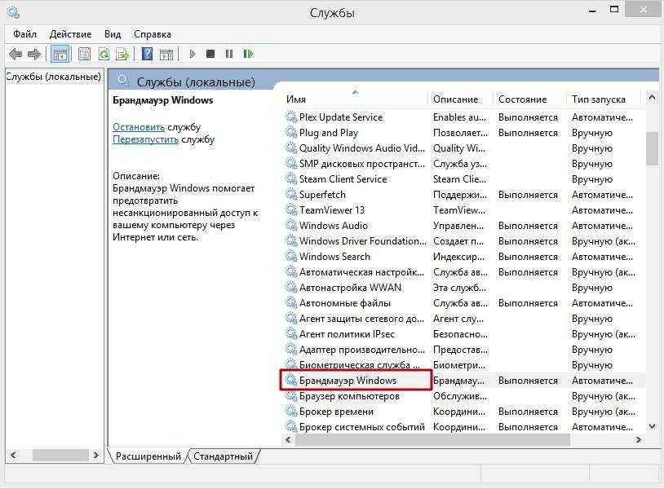
Task: Click the Перезапустить service link
Action: (x=145, y=139)
